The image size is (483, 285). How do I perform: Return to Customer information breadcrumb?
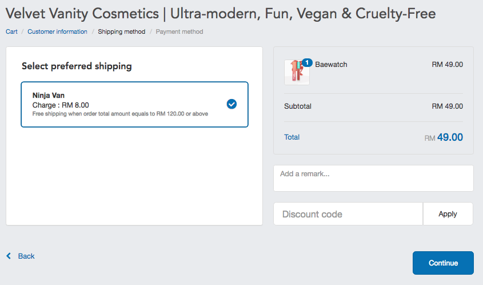pyautogui.click(x=57, y=31)
